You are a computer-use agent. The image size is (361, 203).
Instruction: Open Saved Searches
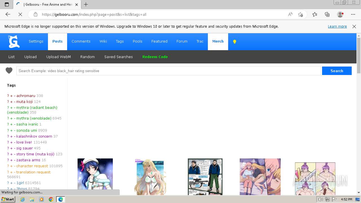tap(118, 57)
